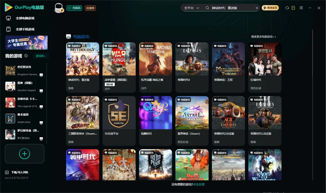This screenshot has width=326, height=193.
Task: Select 原神 (国服) in My Games
Action: 24,87
